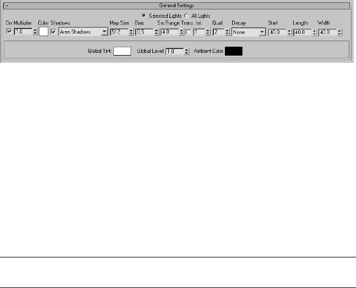Viewport: 356px width, 288px height.
Task: Click the Start value field
Action: tap(277, 32)
